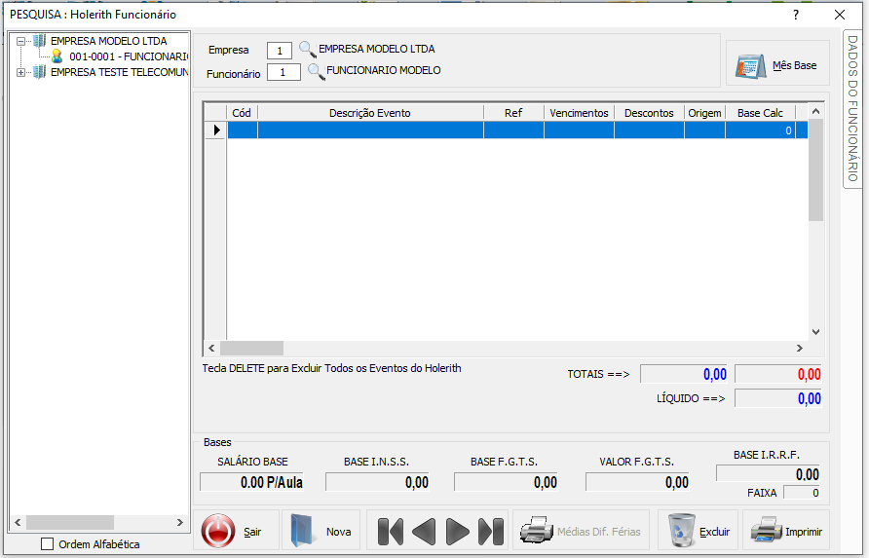This screenshot has width=869, height=558.
Task: Click the Empresa code input field
Action: pyautogui.click(x=280, y=51)
